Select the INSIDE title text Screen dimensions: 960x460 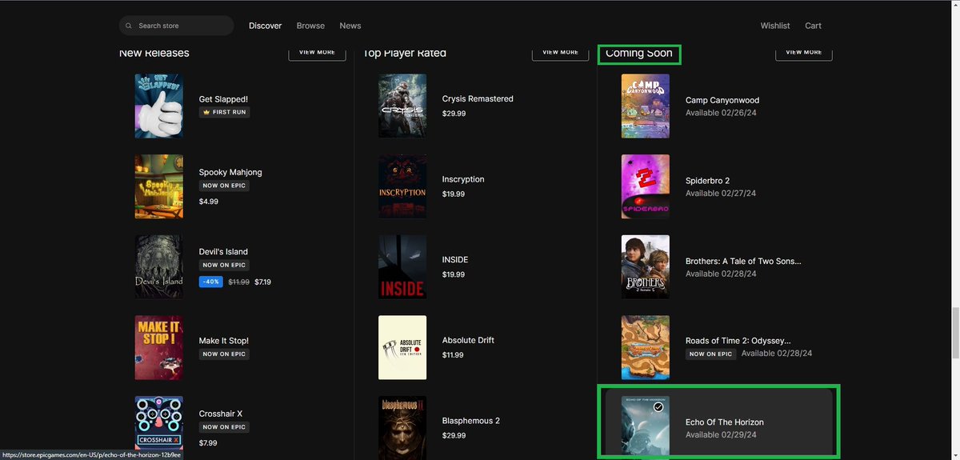pyautogui.click(x=455, y=259)
